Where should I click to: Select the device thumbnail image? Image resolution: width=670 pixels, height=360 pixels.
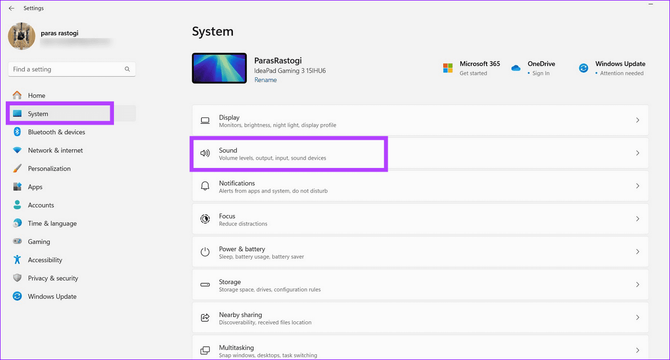[x=219, y=68]
